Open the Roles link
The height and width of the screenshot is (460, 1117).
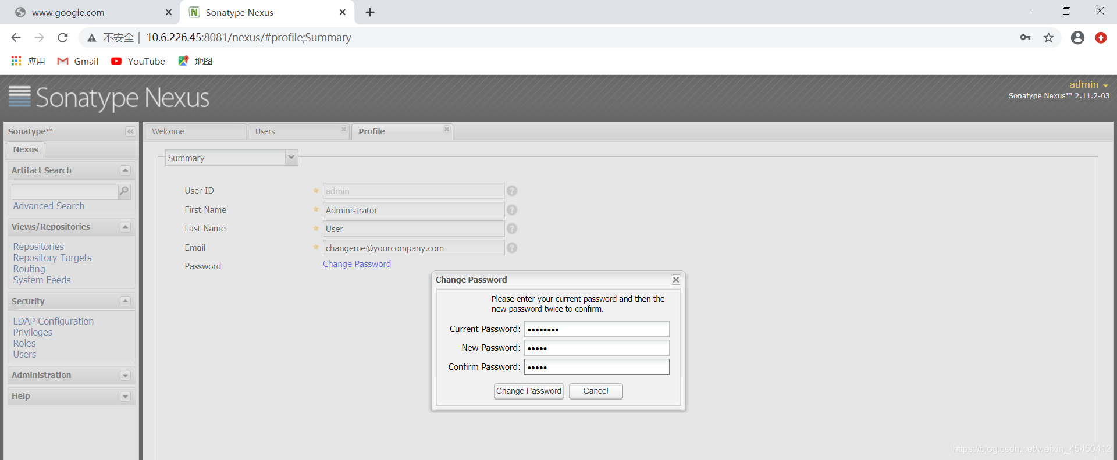24,343
